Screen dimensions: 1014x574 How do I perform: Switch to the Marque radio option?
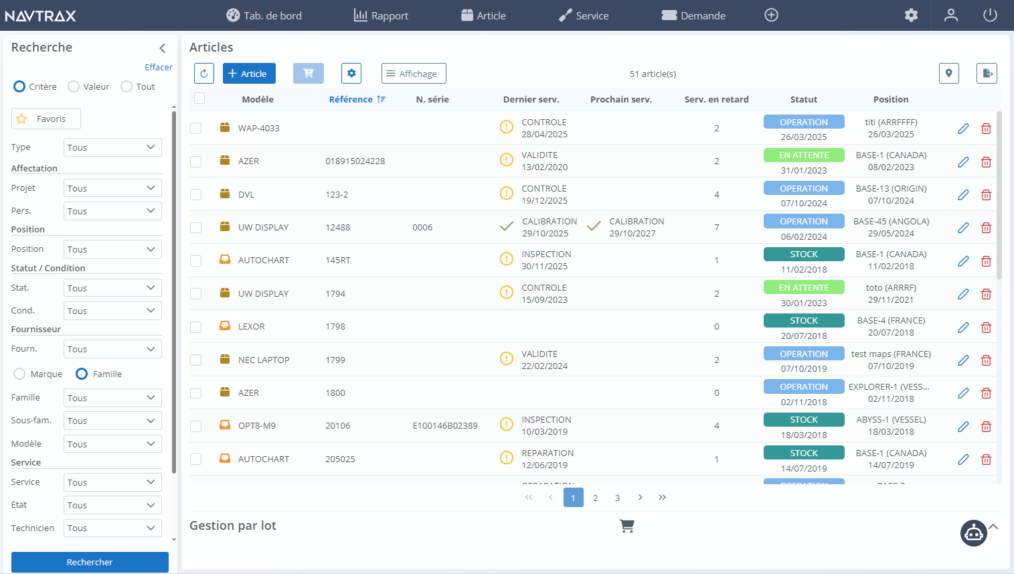pyautogui.click(x=19, y=374)
